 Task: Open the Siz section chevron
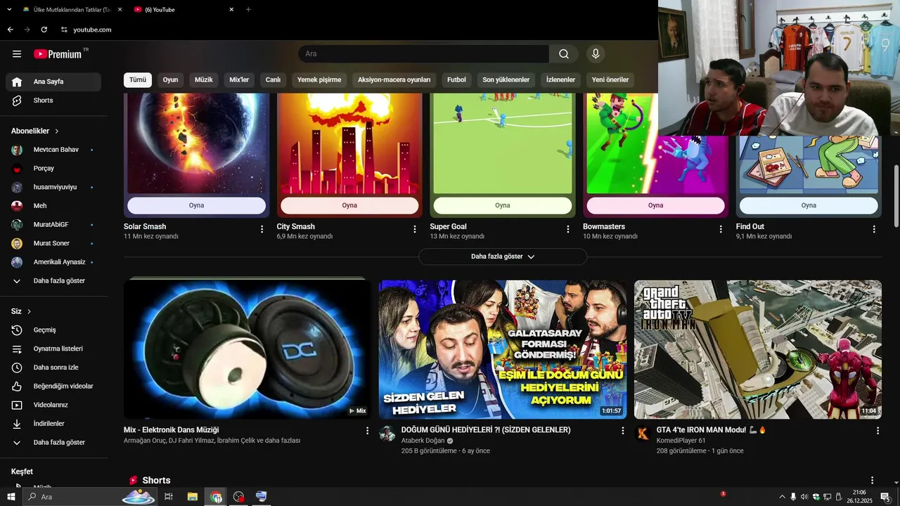(x=29, y=311)
